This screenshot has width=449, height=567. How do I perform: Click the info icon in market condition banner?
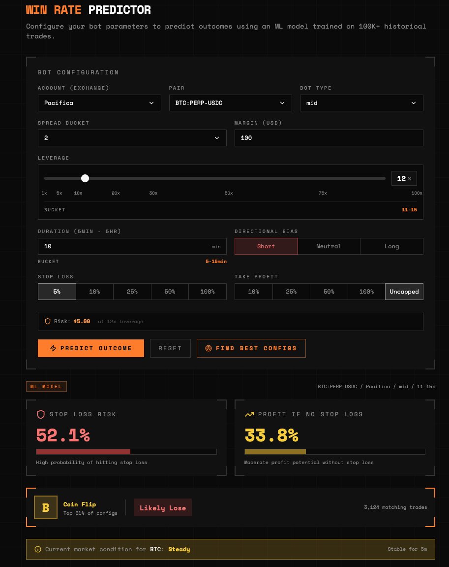coord(37,549)
